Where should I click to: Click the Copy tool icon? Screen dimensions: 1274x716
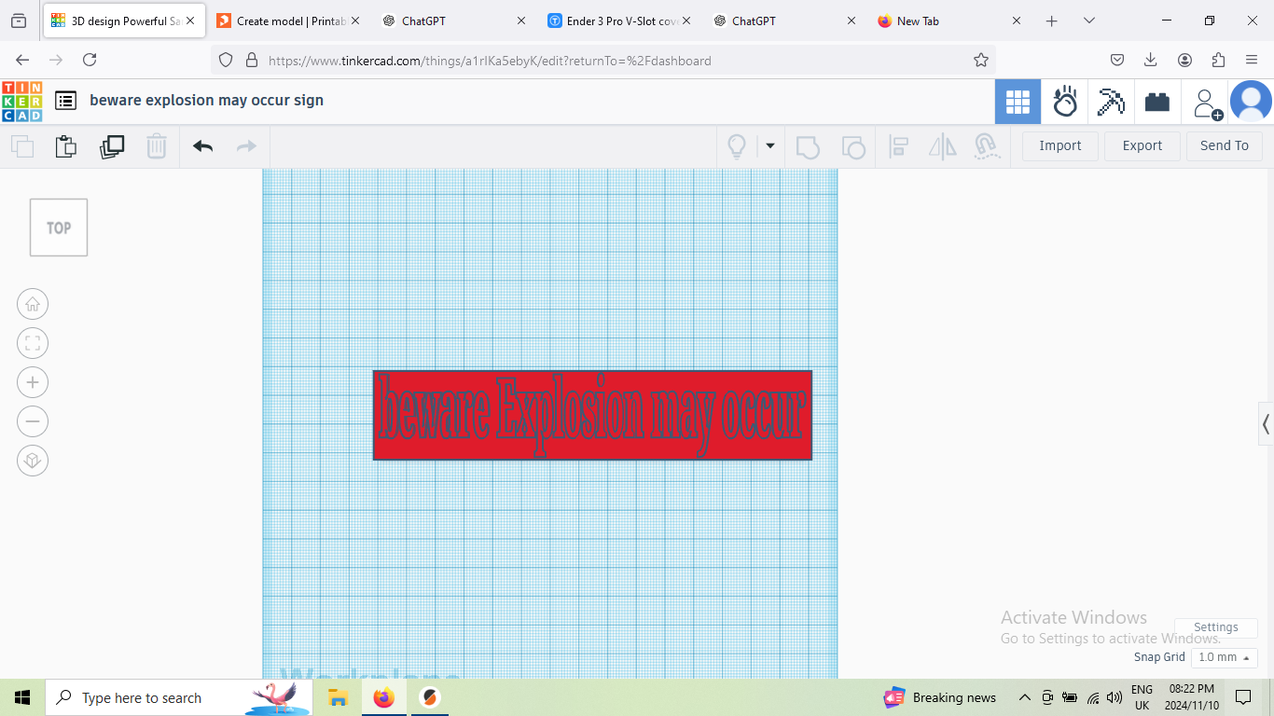pyautogui.click(x=22, y=146)
